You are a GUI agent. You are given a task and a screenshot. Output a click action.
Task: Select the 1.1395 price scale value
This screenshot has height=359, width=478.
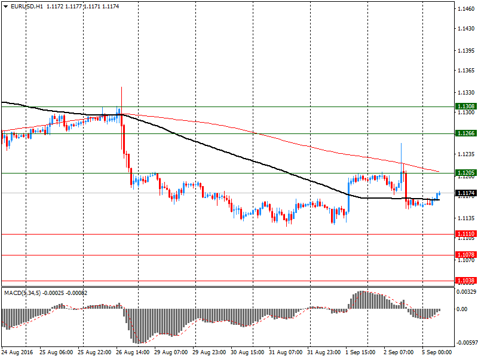(x=466, y=51)
